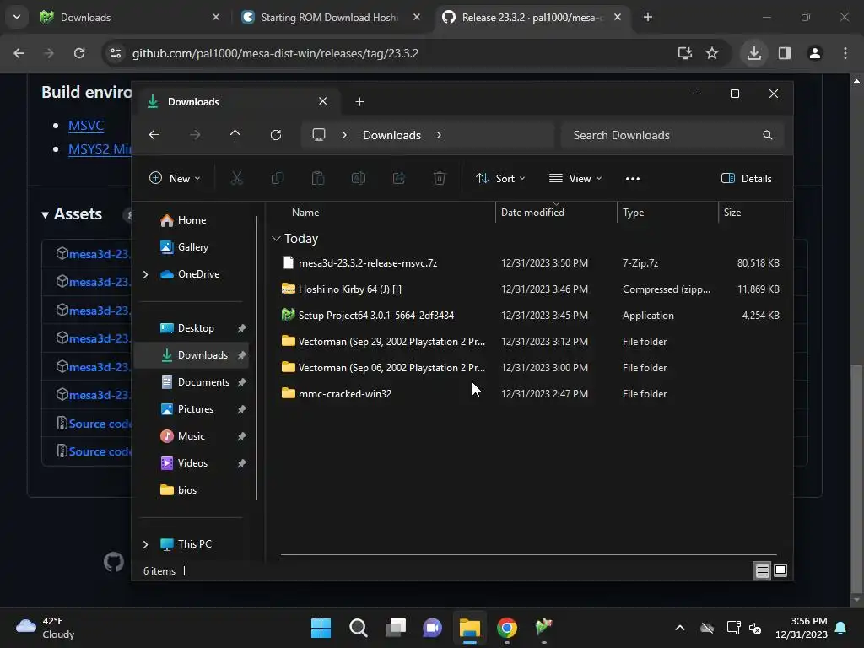Go back in File Explorer
Viewport: 864px width, 648px height.
[154, 135]
